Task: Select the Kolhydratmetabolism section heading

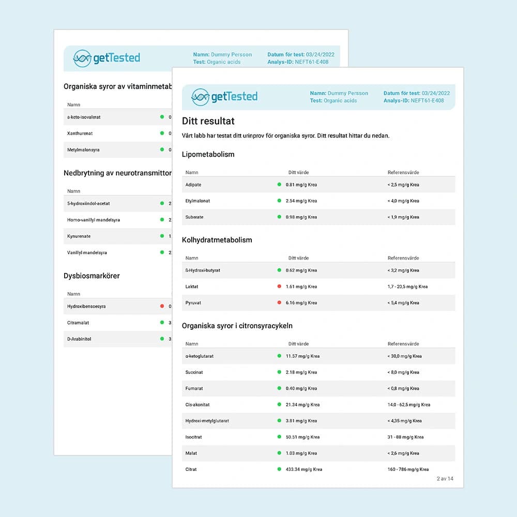Action: coord(217,240)
